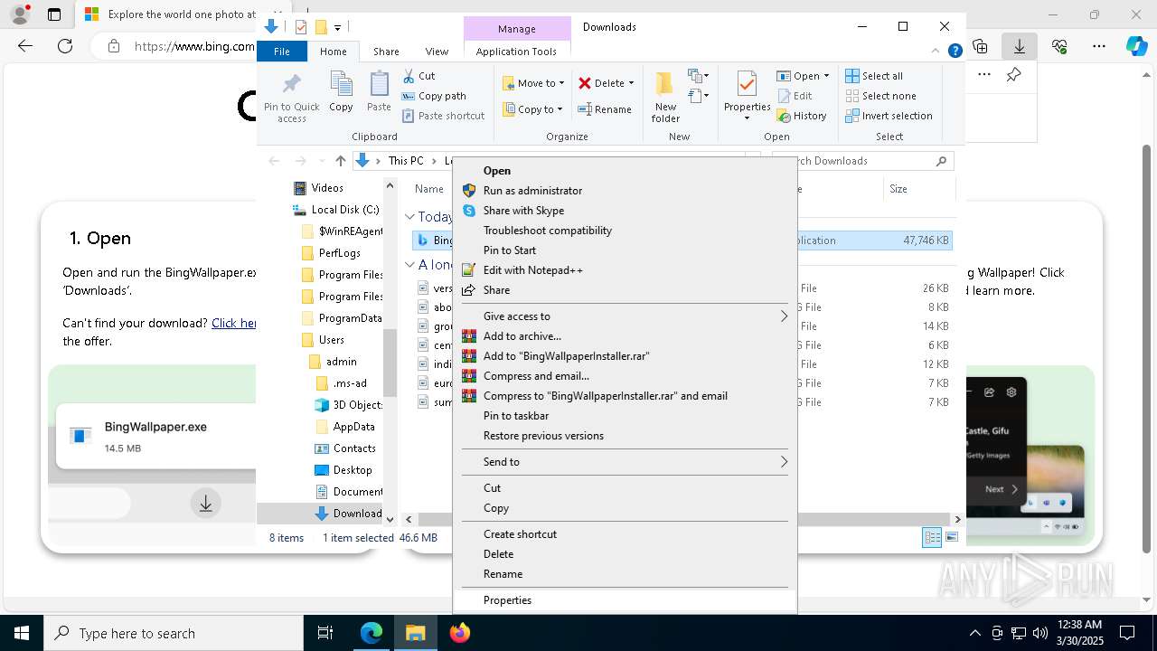Open Task View on taskbar
The width and height of the screenshot is (1157, 651).
point(325,633)
